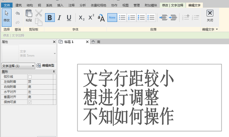Screen dimensions: 229x137
Task: Click the decrement list value icon
Action: (195, 17)
